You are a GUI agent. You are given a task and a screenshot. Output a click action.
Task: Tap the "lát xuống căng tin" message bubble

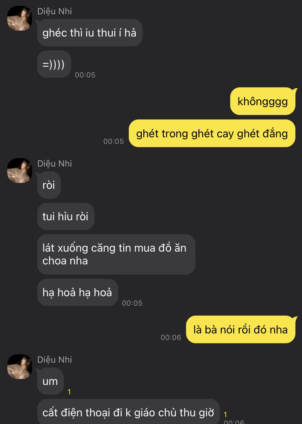(116, 254)
